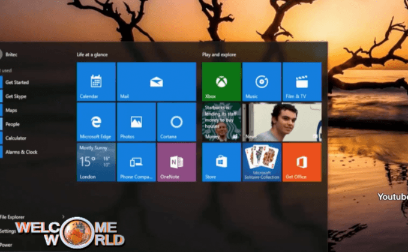Open the Phone Companion tile

(x=136, y=162)
